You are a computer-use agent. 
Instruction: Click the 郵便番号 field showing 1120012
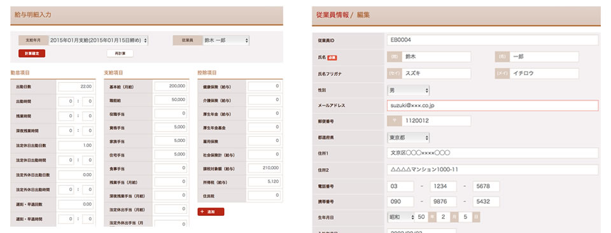[437, 121]
